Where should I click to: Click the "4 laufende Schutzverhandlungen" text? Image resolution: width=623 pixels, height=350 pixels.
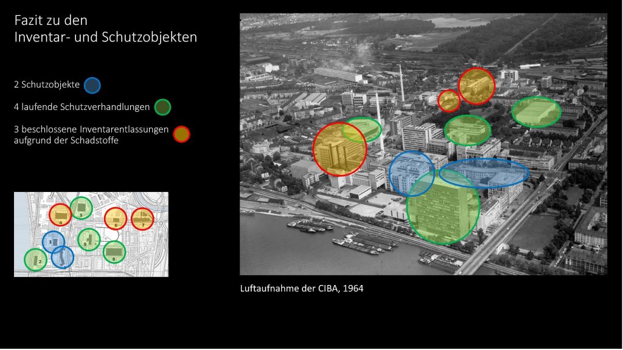[82, 108]
